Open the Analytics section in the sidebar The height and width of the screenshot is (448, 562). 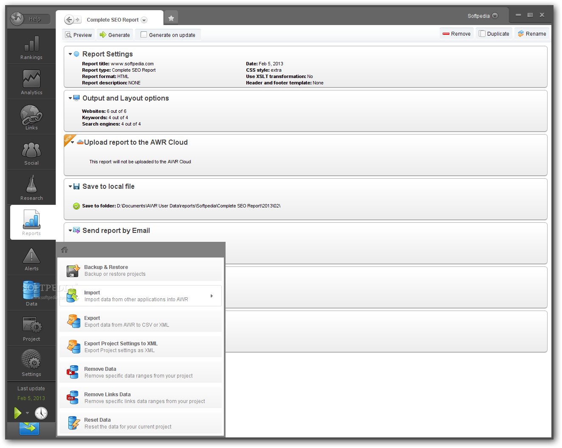tap(31, 82)
